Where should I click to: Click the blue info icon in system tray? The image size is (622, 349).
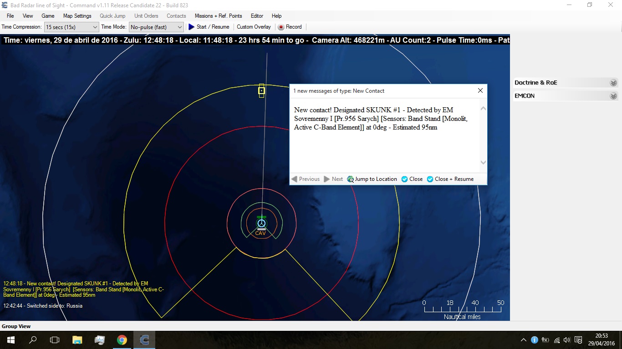coord(535,340)
